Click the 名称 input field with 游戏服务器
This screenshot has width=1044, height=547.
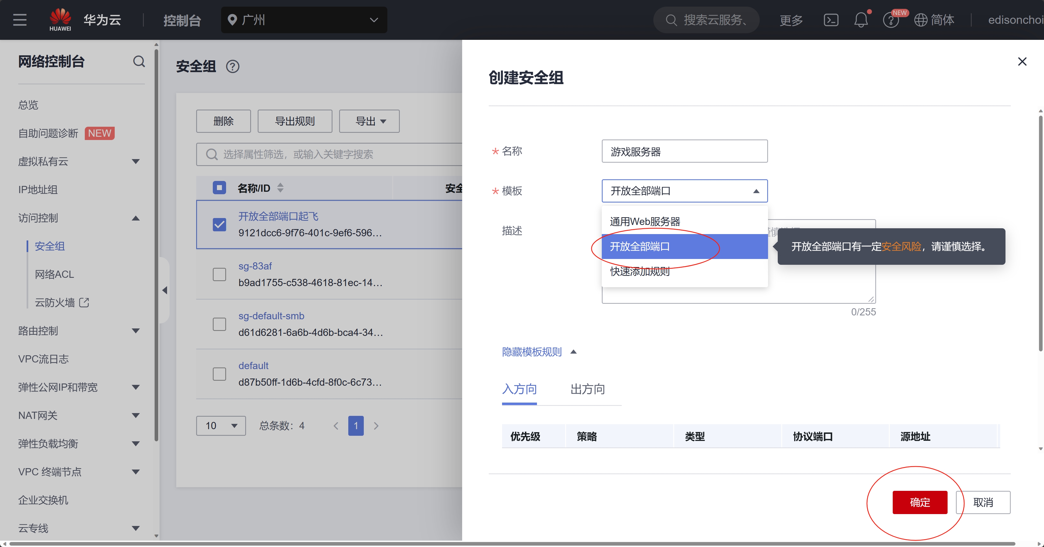tap(685, 151)
